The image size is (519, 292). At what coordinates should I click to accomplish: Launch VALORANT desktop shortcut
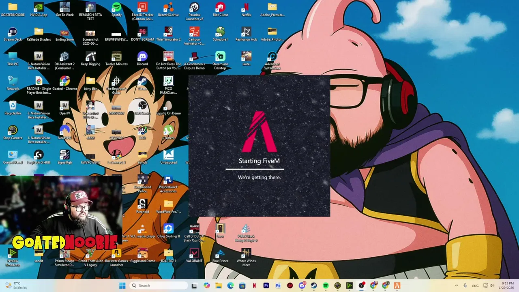click(x=194, y=256)
